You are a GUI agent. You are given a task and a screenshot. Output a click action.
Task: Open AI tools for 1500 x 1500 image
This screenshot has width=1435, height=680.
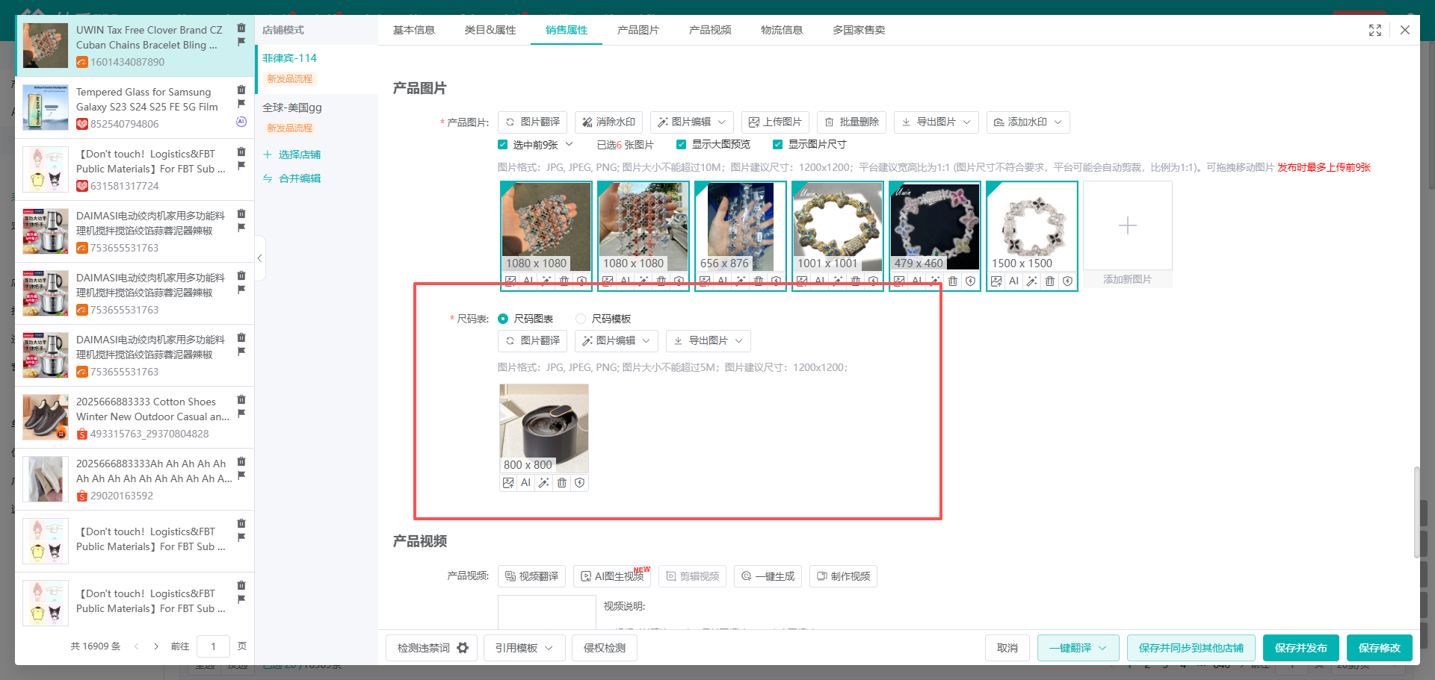pos(1013,281)
